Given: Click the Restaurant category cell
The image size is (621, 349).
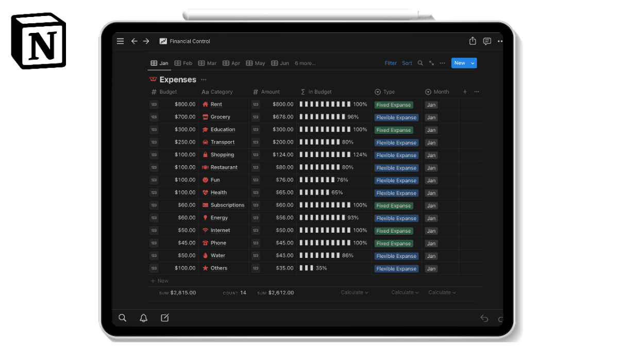Looking at the screenshot, I should coord(224,167).
